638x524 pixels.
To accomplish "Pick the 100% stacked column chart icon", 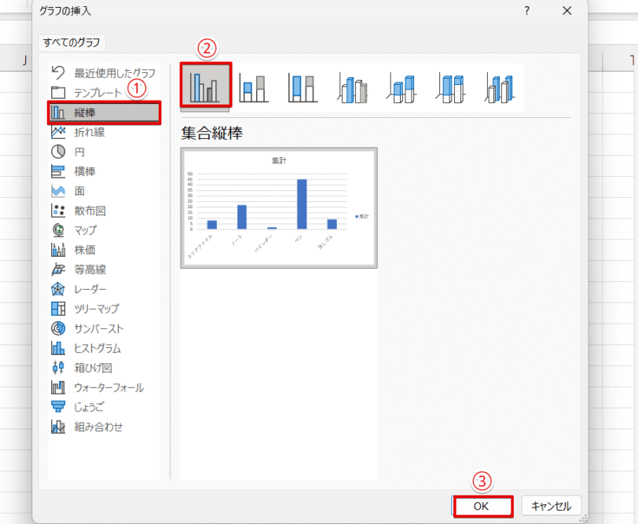I will [303, 88].
